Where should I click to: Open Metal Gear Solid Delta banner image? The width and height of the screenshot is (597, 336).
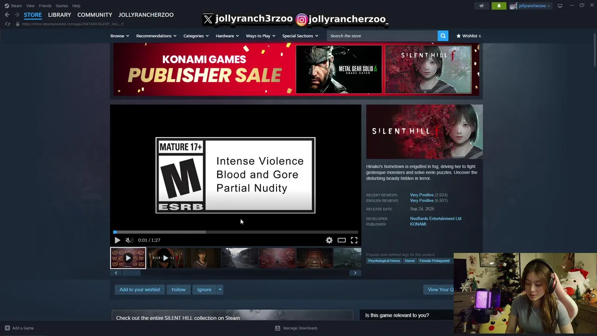pos(339,70)
